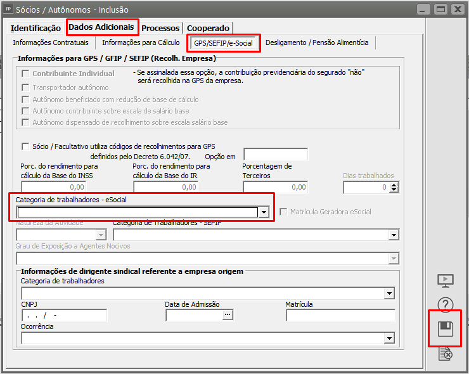Toggle the Matrícula Geradora eSocial checkbox
This screenshot has height=374, width=469.
coord(284,212)
